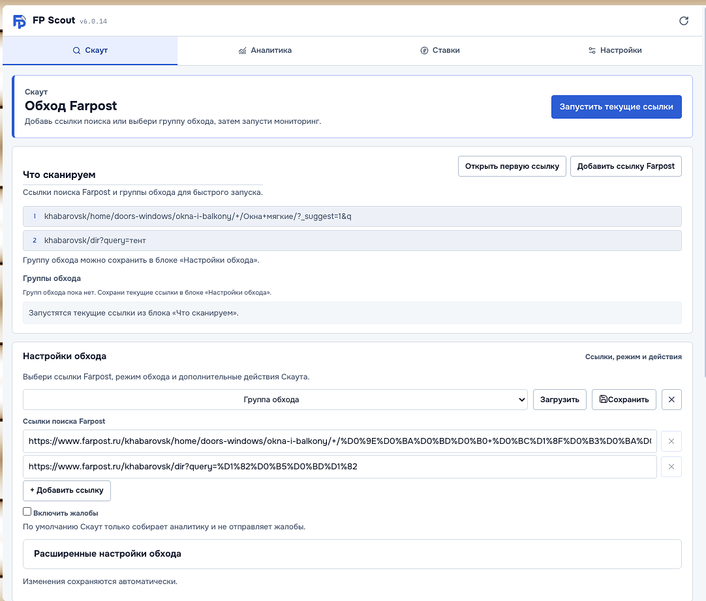This screenshot has height=601, width=706.
Task: Click Запустить текущие ссылки button
Action: click(x=616, y=107)
